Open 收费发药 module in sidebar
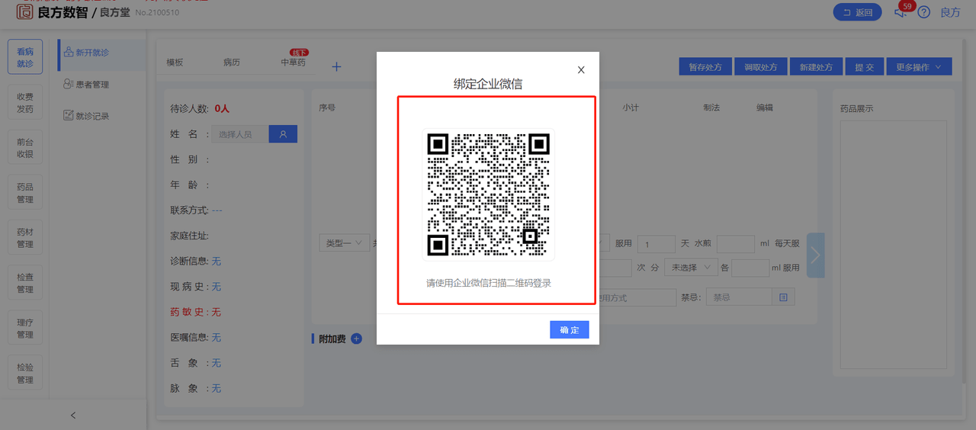This screenshot has height=430, width=976. pos(25,102)
